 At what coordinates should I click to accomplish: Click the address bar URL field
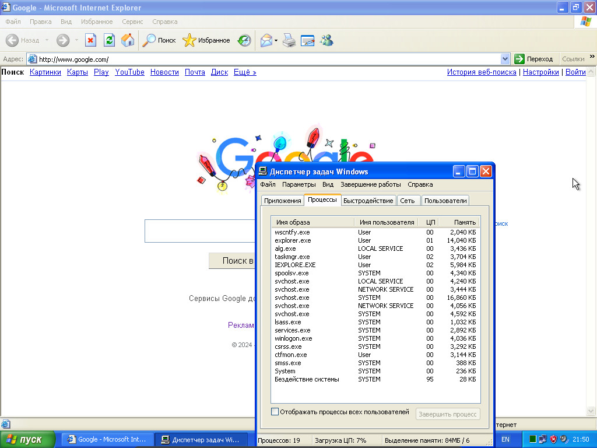click(269, 59)
